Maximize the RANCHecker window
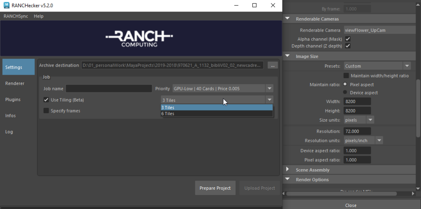This screenshot has width=421, height=209. point(254,5)
